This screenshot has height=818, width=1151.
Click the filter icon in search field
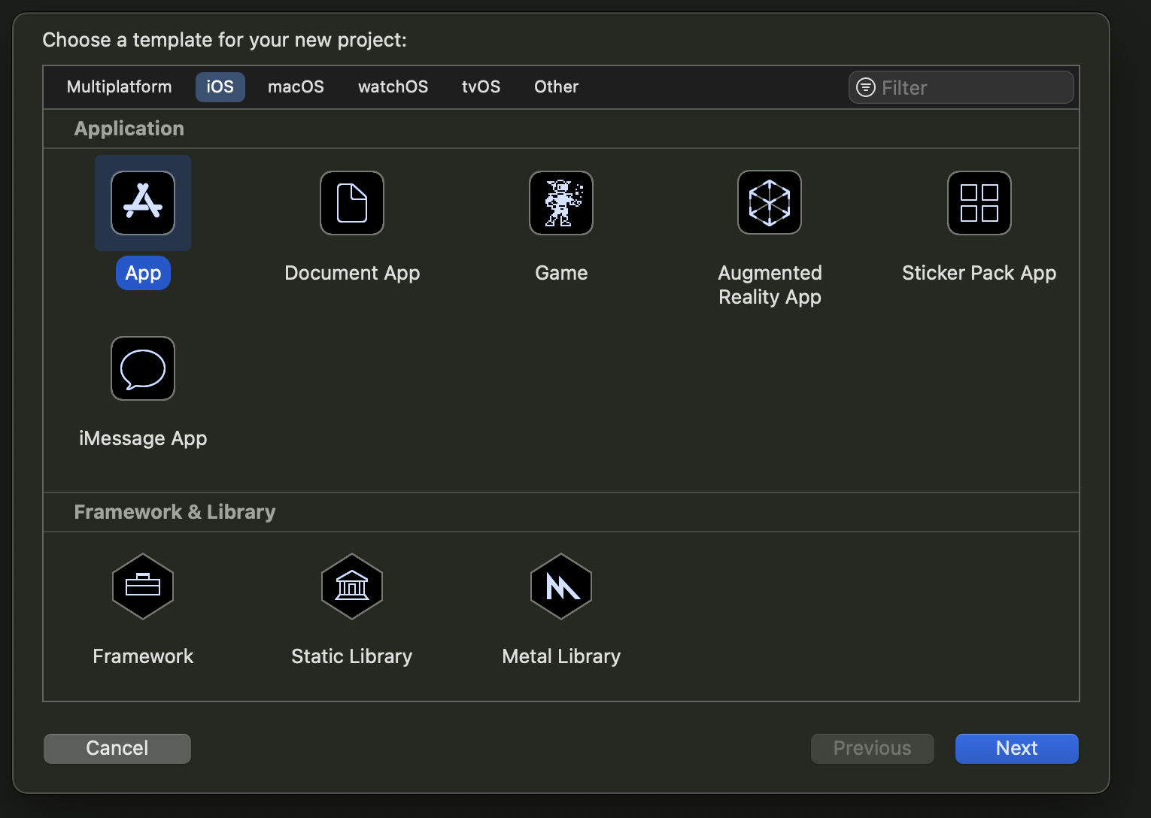pos(866,87)
